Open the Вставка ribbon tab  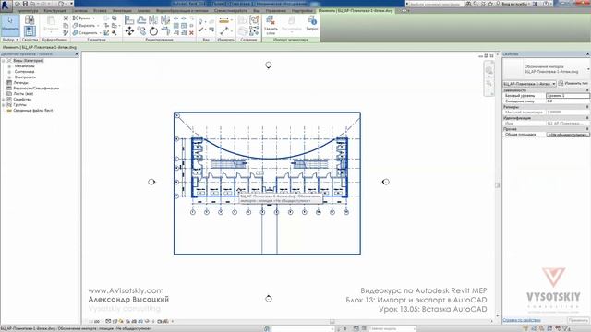tap(100, 11)
